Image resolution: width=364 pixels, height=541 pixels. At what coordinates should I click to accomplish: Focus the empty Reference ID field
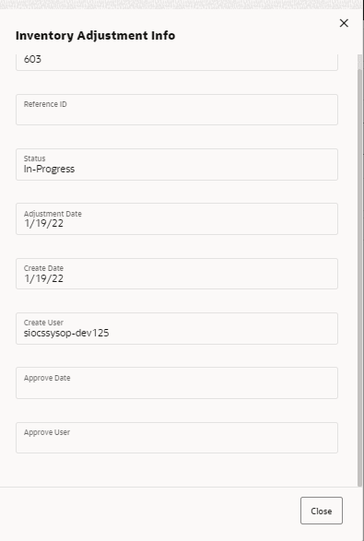(177, 110)
